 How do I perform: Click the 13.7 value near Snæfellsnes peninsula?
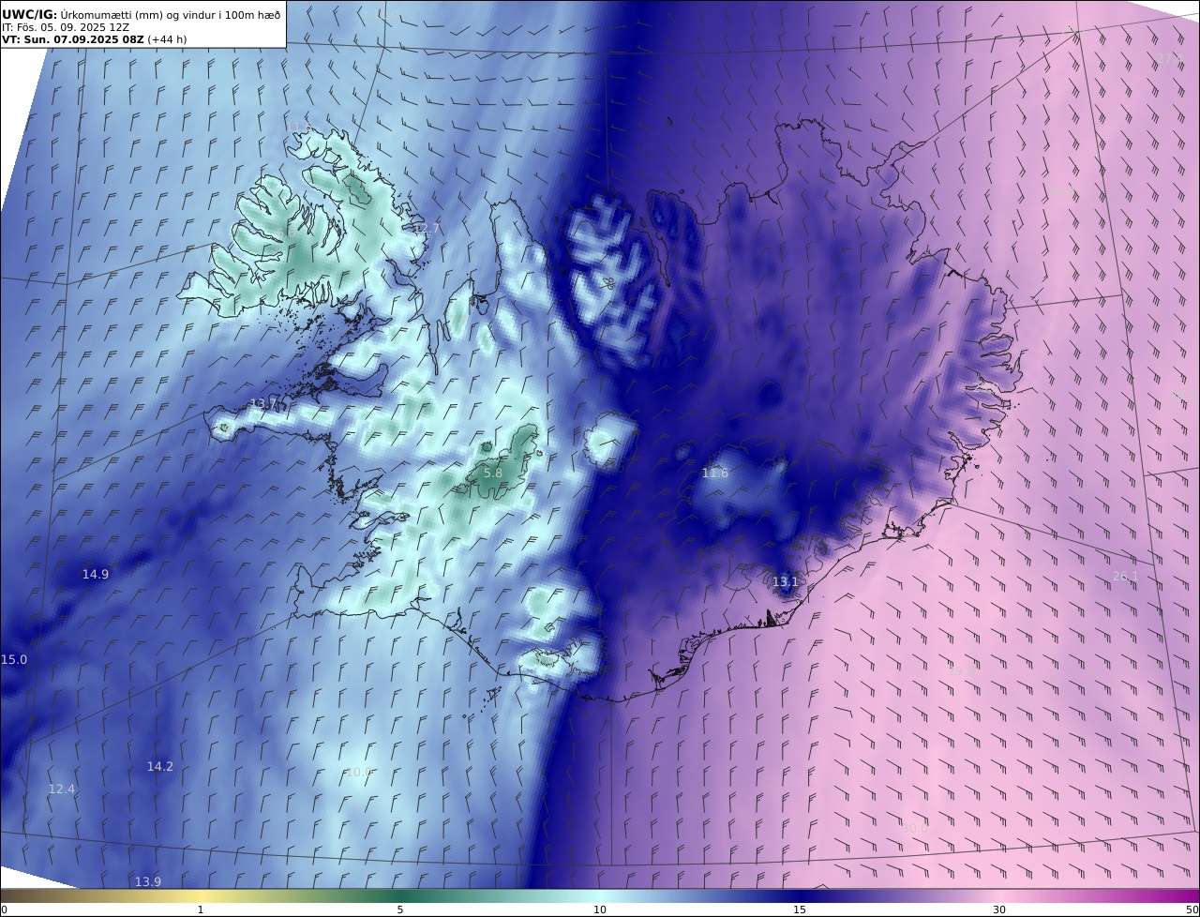pyautogui.click(x=264, y=404)
